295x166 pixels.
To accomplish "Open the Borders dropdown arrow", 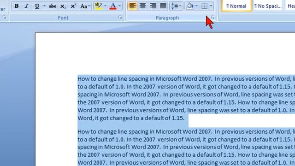I will [211, 6].
